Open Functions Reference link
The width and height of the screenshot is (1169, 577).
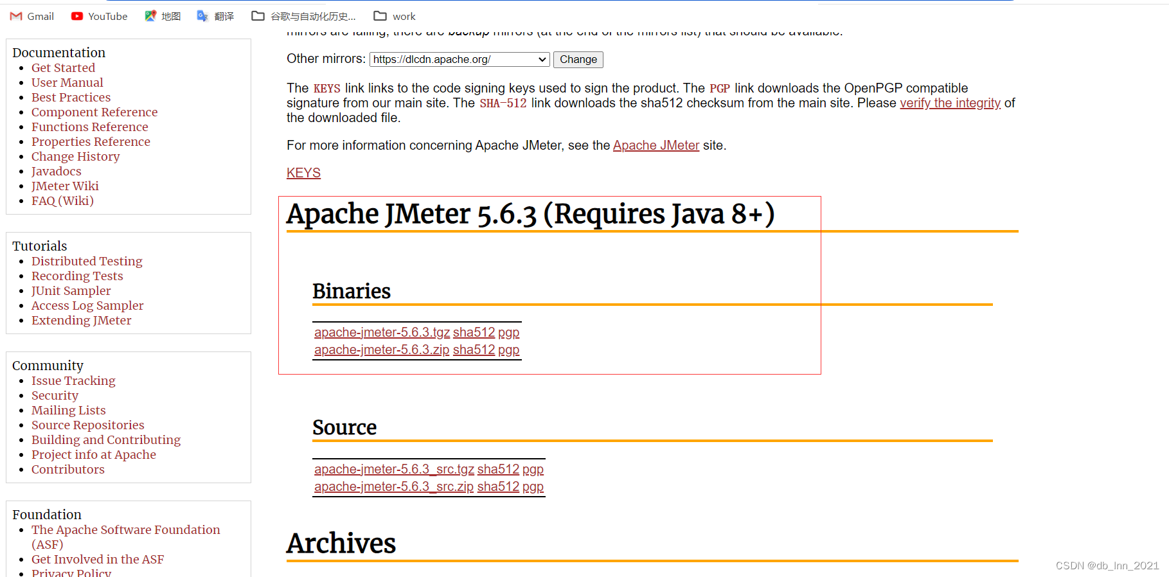point(89,127)
